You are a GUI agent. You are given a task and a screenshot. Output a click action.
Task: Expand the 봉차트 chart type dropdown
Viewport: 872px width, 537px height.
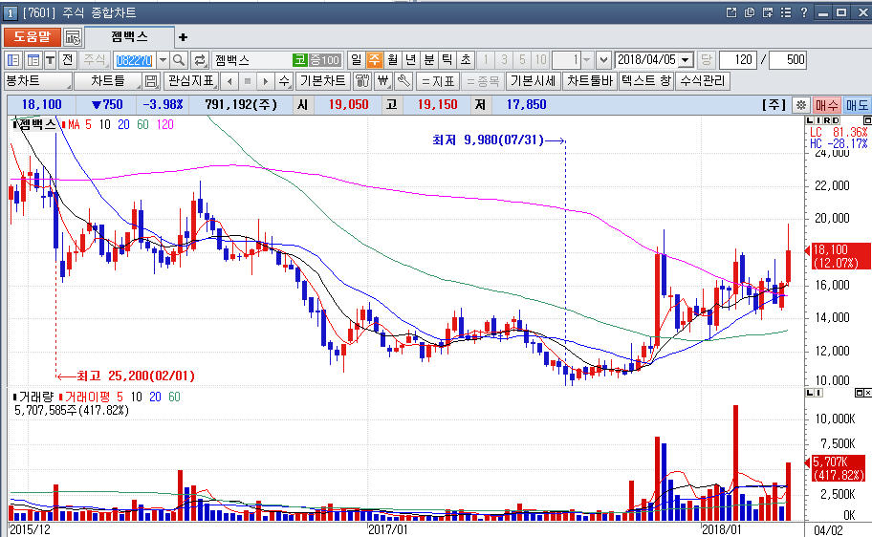66,81
